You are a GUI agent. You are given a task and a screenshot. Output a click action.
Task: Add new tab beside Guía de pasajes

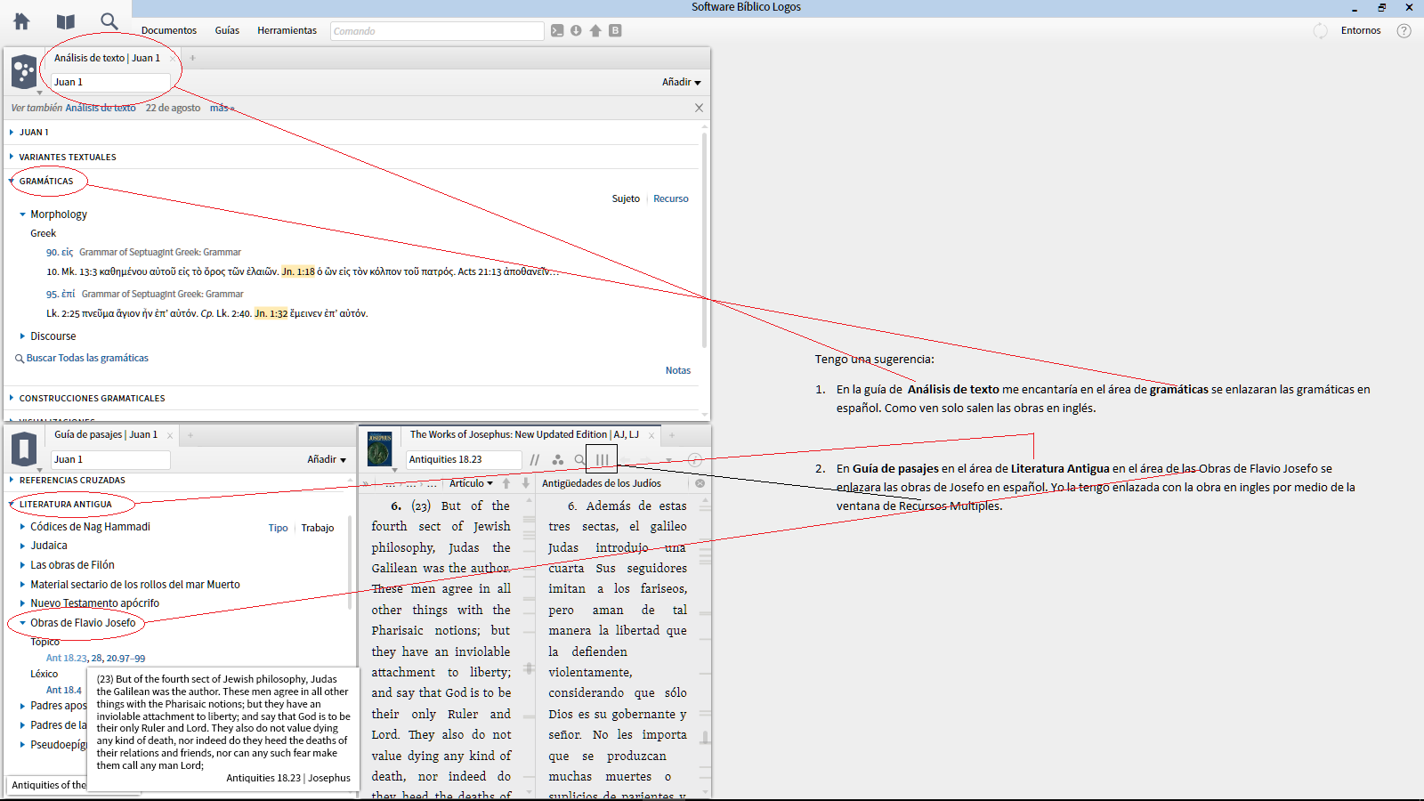190,435
